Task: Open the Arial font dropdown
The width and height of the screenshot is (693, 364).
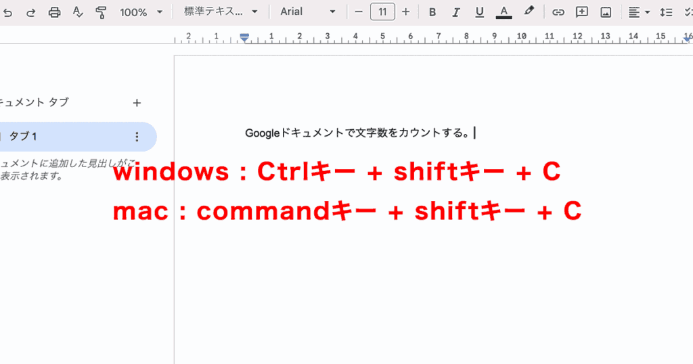Action: (307, 12)
